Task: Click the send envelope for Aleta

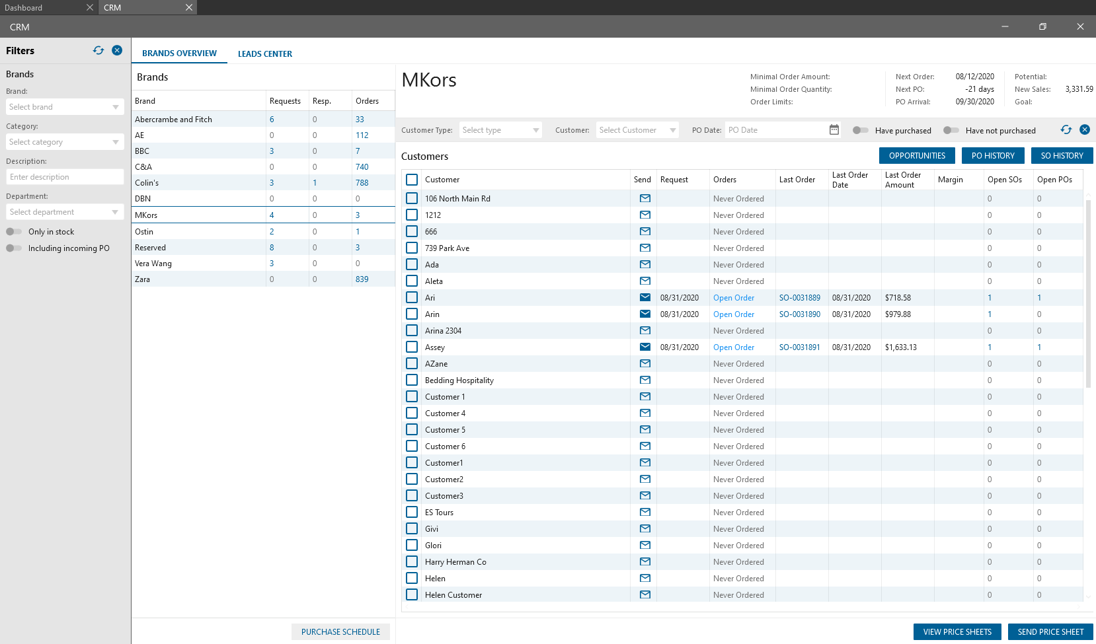Action: [x=645, y=281]
